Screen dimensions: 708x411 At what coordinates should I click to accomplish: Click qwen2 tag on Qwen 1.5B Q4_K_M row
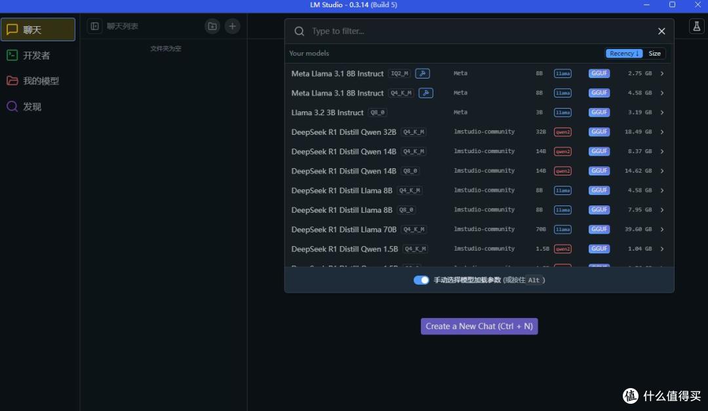tap(562, 249)
